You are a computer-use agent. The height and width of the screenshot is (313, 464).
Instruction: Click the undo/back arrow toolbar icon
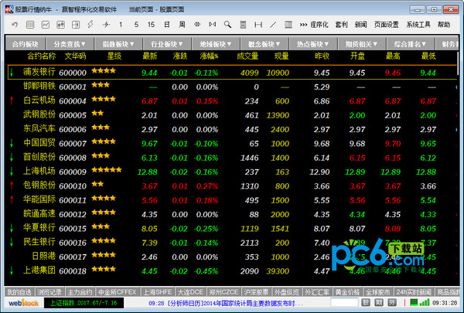point(13,25)
